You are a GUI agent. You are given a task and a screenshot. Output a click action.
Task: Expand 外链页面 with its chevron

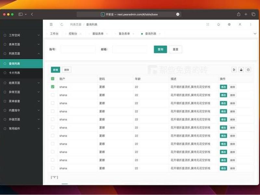(x=39, y=119)
